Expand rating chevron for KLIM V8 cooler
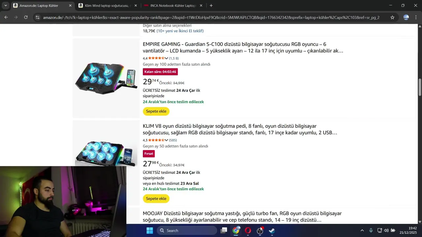 (166, 140)
